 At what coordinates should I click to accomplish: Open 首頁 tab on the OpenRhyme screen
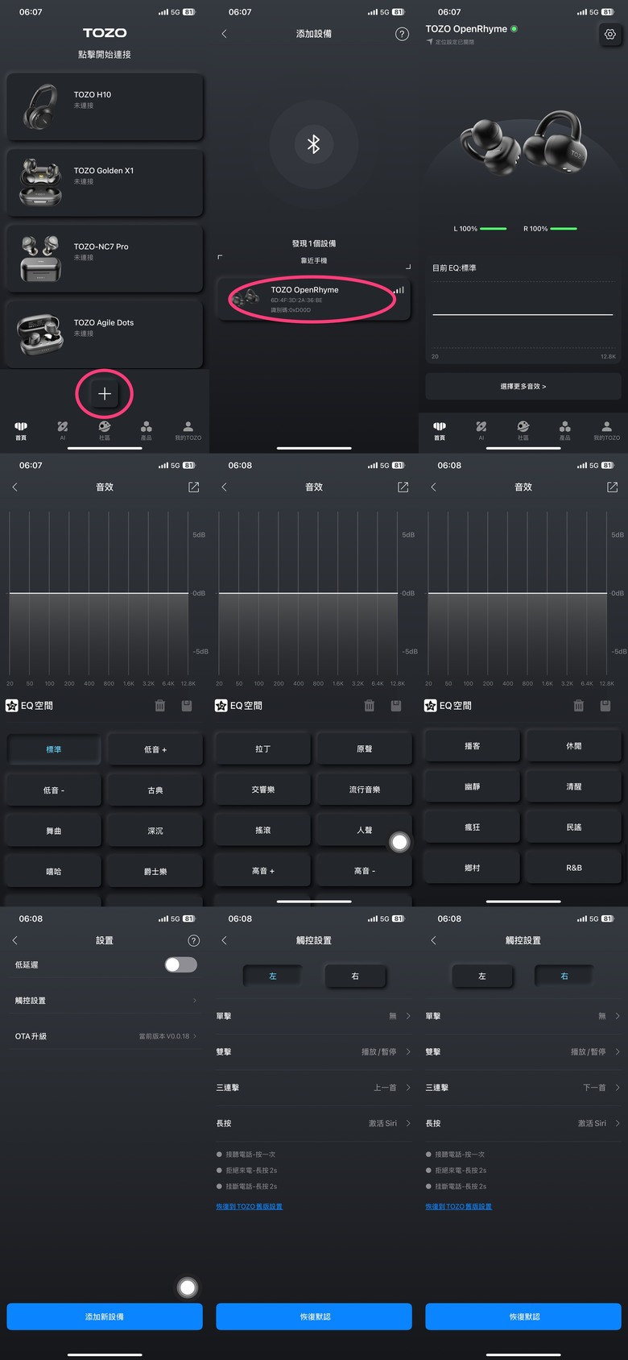point(440,430)
